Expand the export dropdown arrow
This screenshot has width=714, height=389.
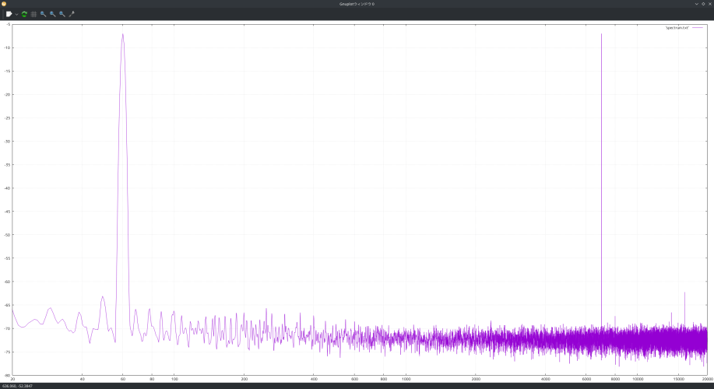click(x=16, y=14)
